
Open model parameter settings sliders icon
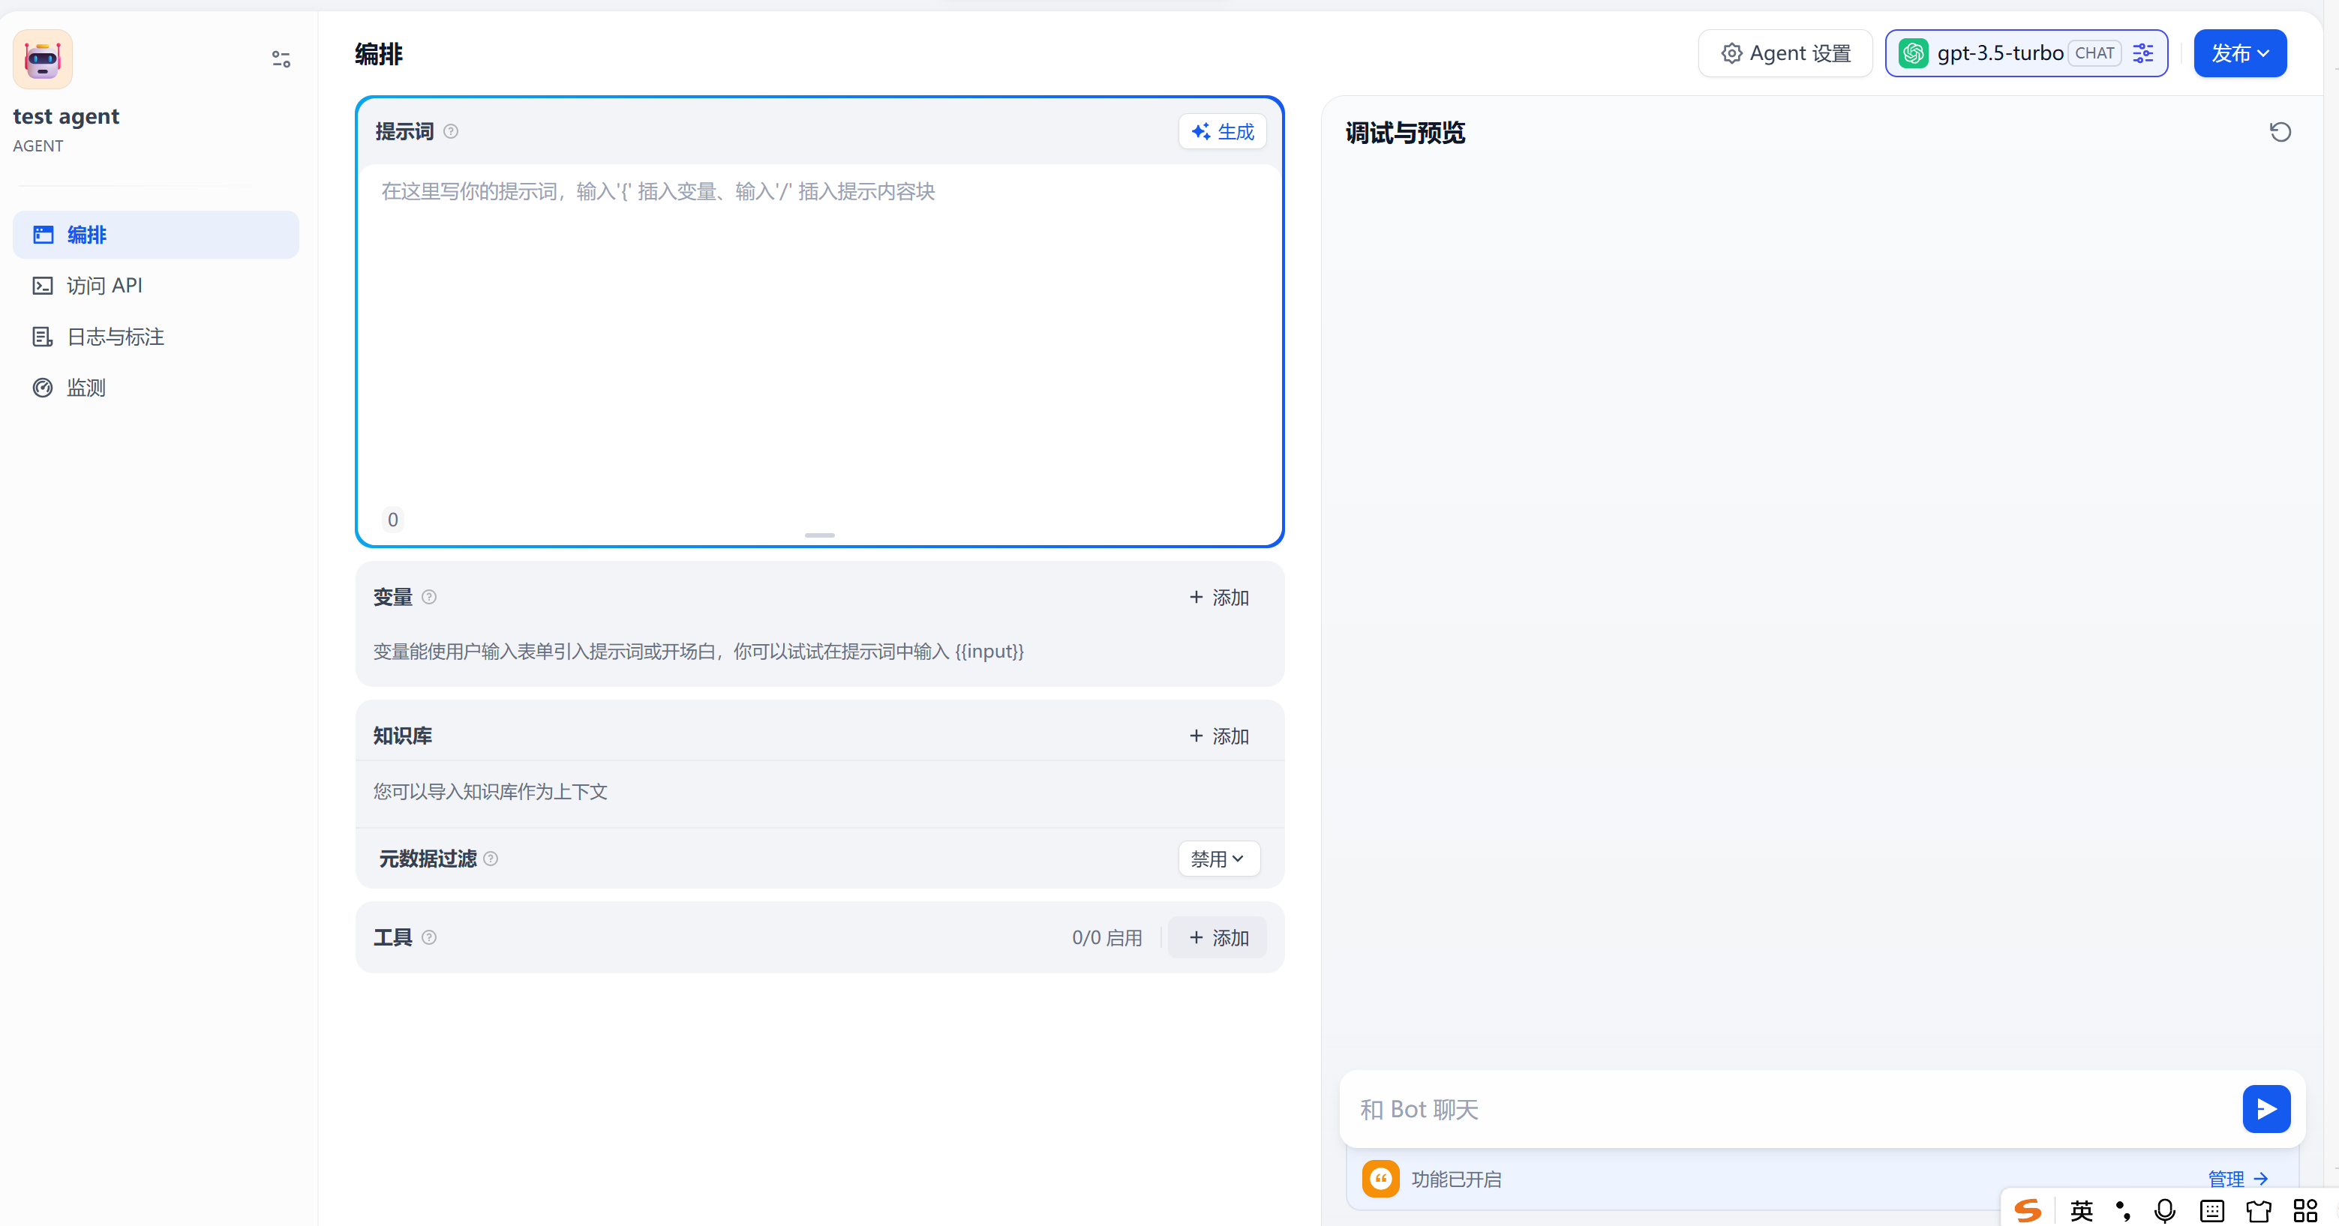(2143, 53)
